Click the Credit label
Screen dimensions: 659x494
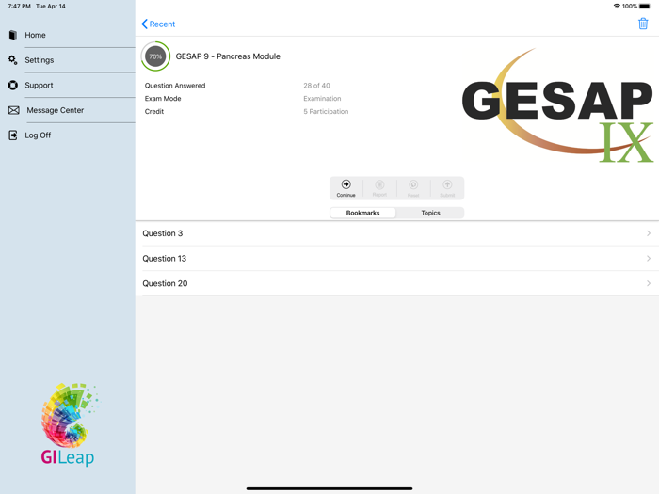[x=154, y=112]
